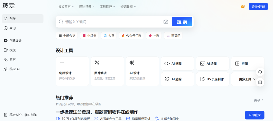Expand the 工具推荐 dropdown menu

107,7
